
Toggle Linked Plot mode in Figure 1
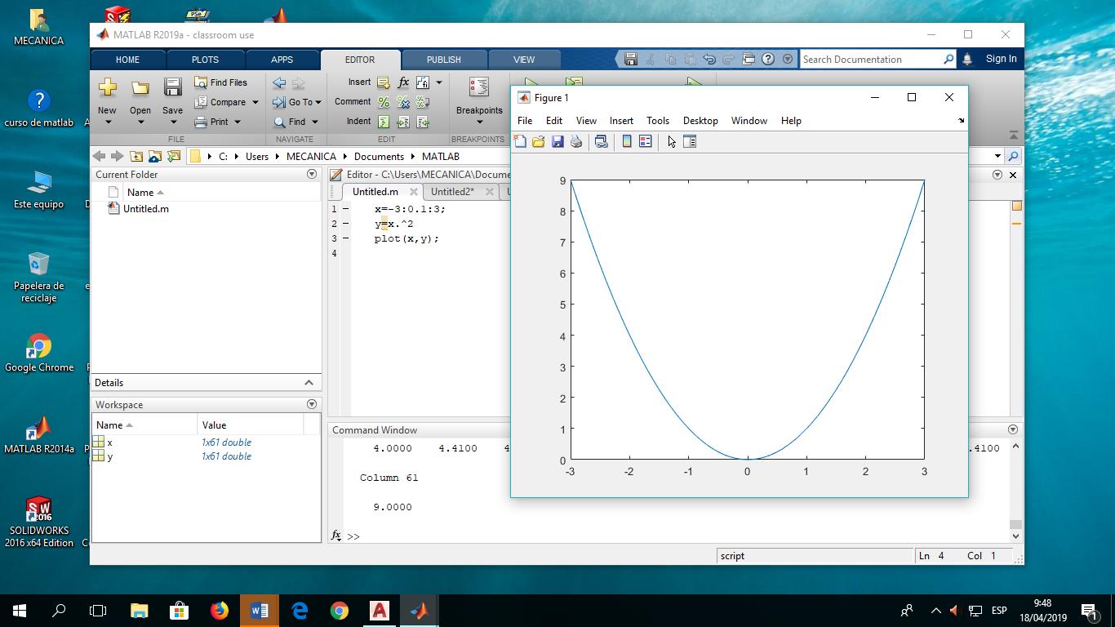click(602, 141)
